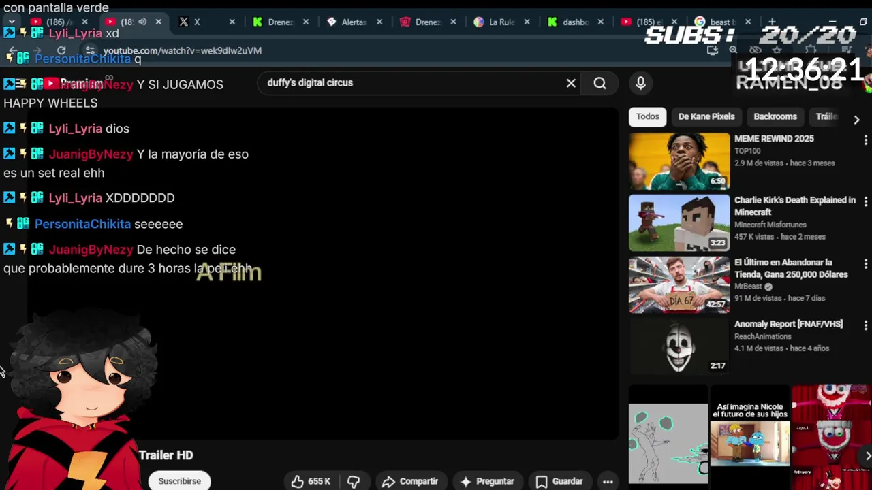Open Compartir share button
872x490 pixels.
[x=410, y=481]
